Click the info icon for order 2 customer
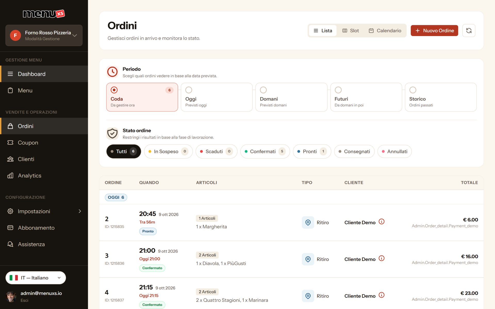 382,221
